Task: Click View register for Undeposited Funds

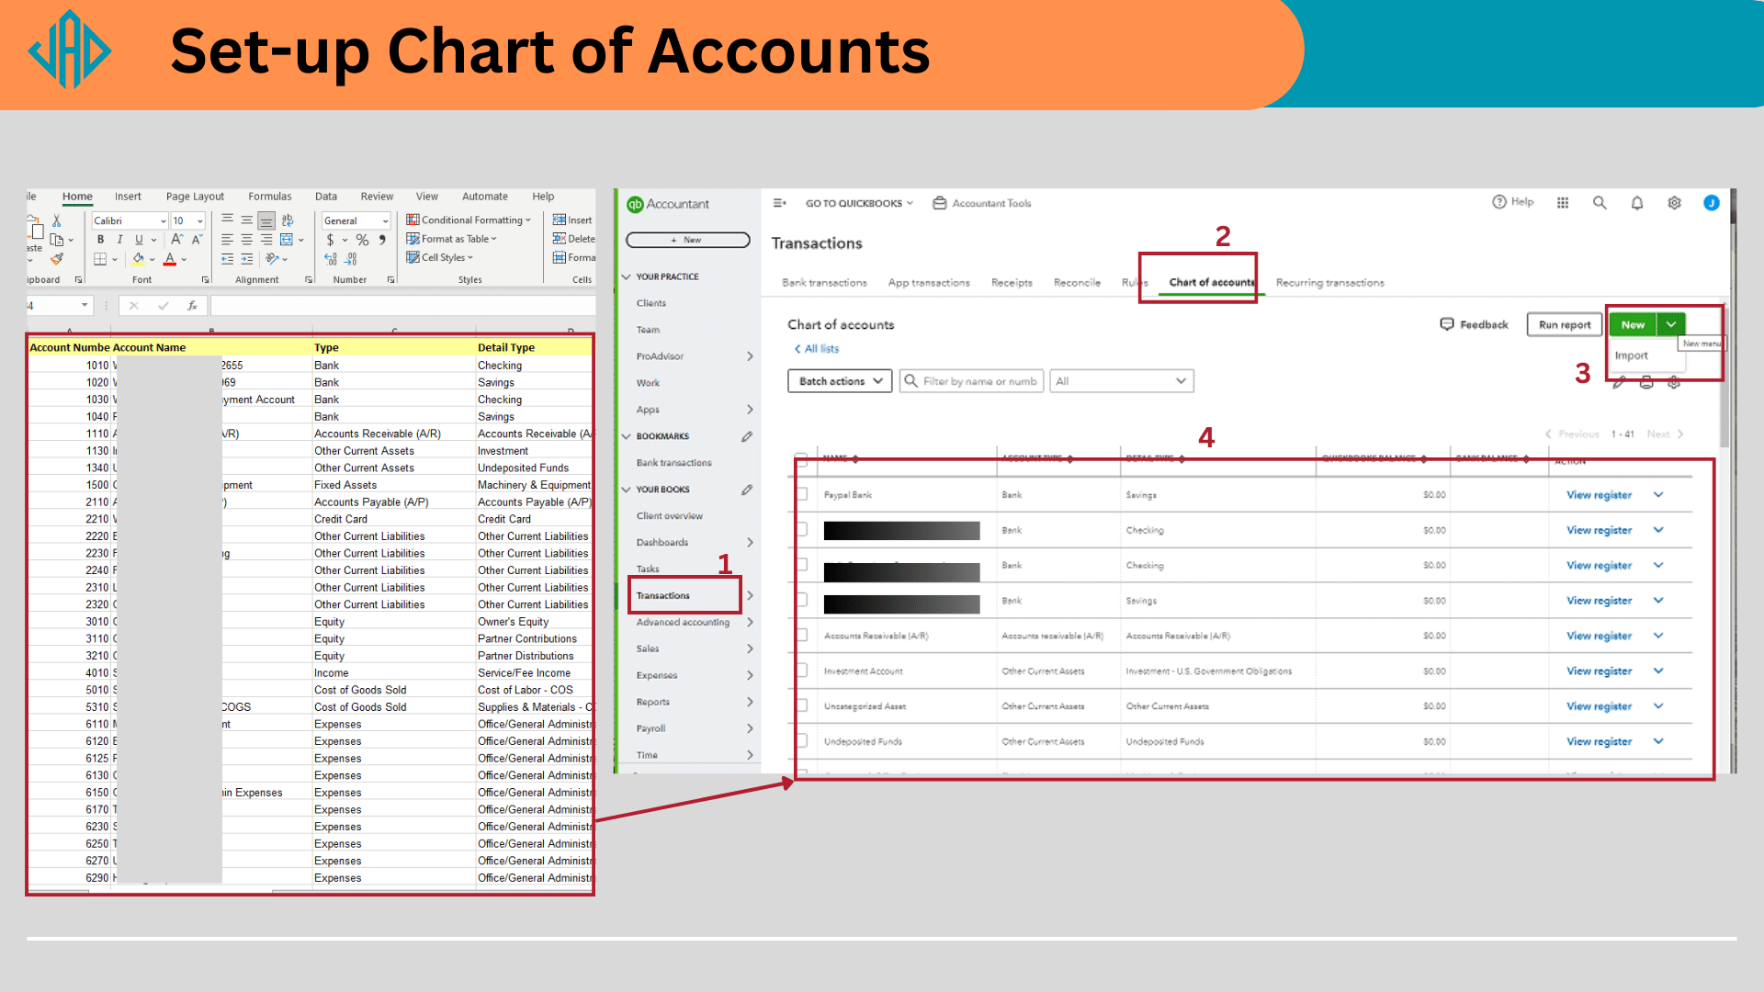Action: point(1599,741)
